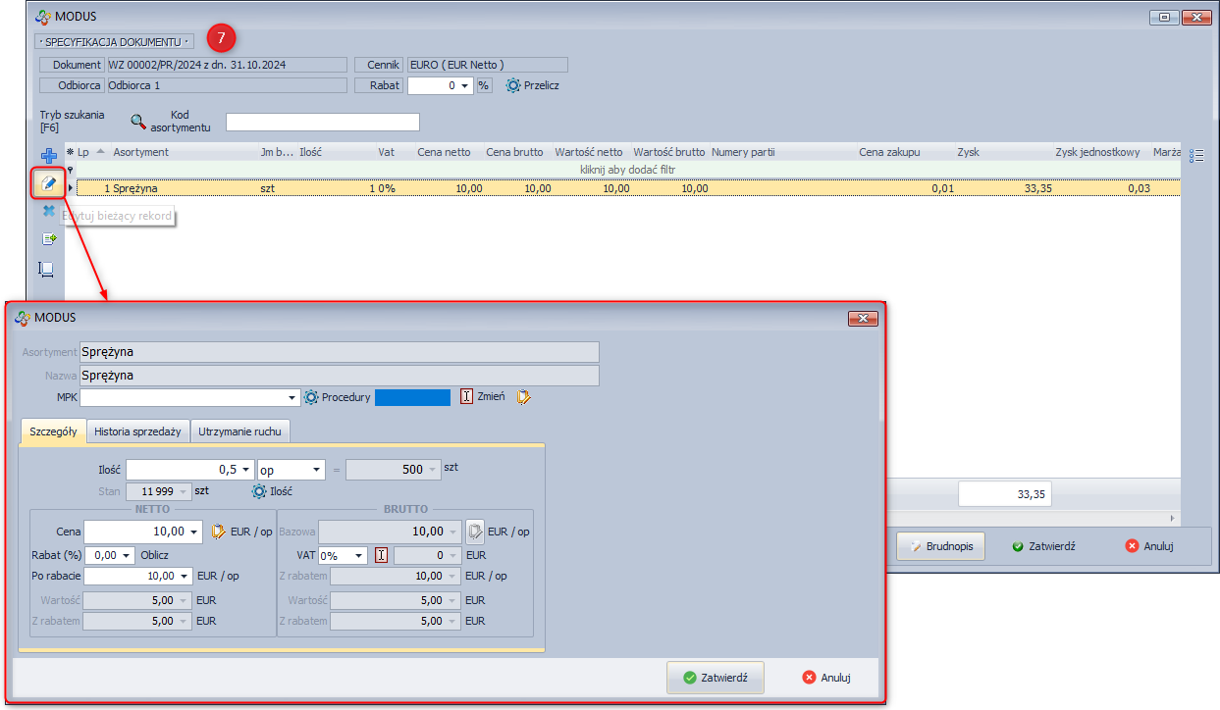Click the price list icon next to Cena netto
The width and height of the screenshot is (1220, 710).
[219, 532]
